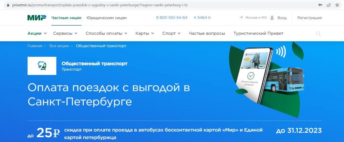Click the Общественный транспорт breadcrumb
This screenshot has width=344, height=142.
point(101,46)
